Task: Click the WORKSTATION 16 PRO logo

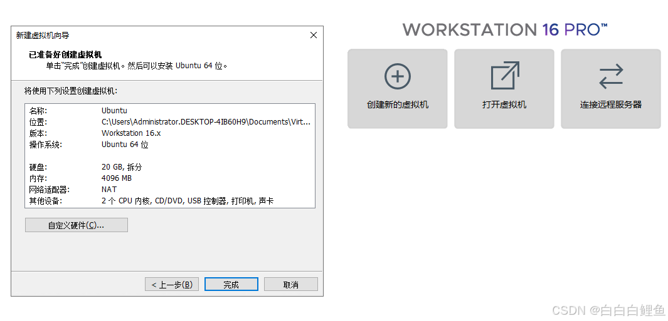Action: tap(505, 30)
